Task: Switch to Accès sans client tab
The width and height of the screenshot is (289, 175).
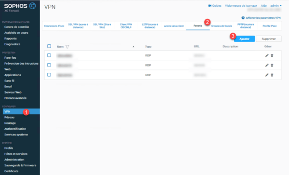Action: tap(174, 26)
